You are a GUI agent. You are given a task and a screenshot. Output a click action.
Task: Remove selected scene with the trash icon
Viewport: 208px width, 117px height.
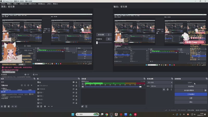pyautogui.click(x=5, y=106)
